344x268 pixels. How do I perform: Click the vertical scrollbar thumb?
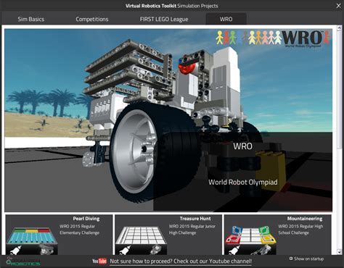pos(339,90)
